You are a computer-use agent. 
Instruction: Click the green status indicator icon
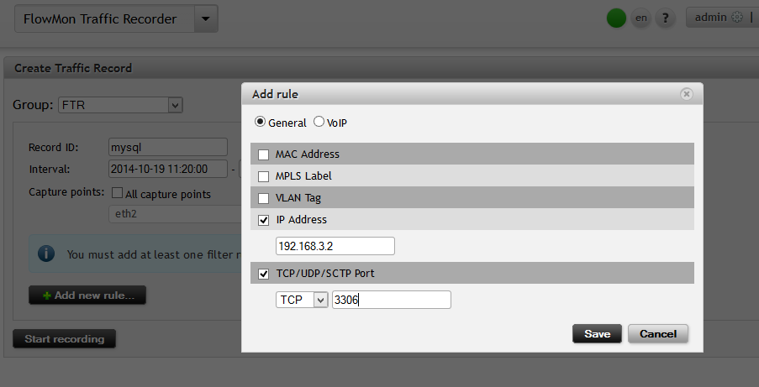616,18
